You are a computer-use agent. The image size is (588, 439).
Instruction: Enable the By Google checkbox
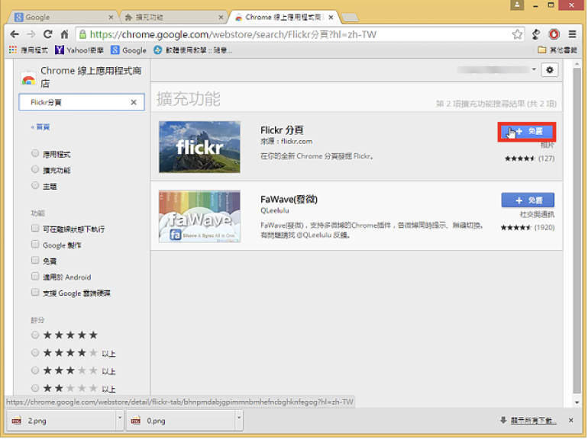tap(35, 245)
